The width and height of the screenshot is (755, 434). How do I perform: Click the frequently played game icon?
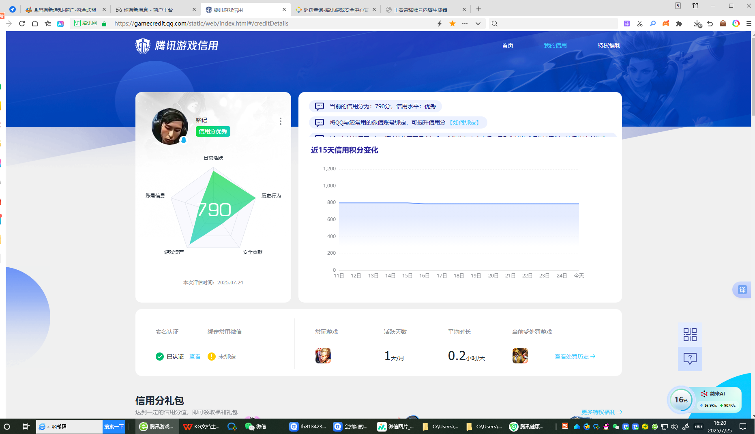pyautogui.click(x=323, y=356)
